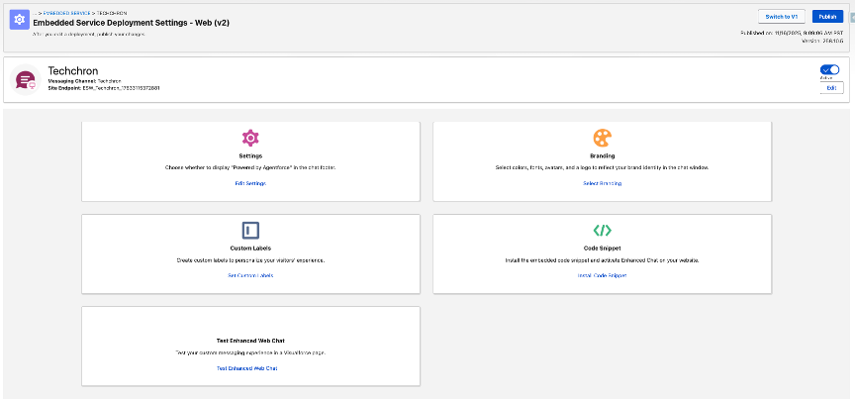Open the Install Code Snippet link
The width and height of the screenshot is (855, 400).
pyautogui.click(x=602, y=275)
